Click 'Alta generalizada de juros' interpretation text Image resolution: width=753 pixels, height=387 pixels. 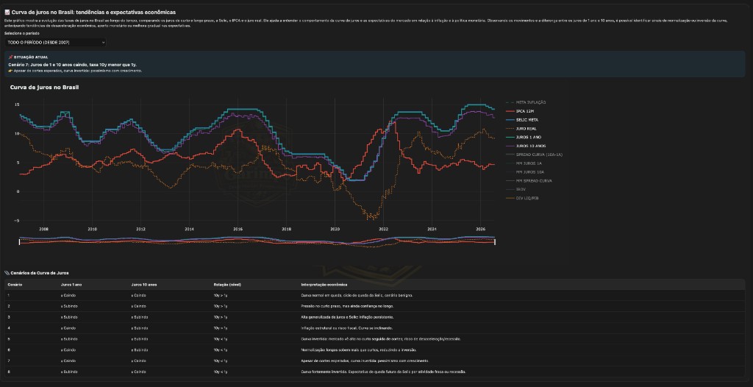[347, 317]
